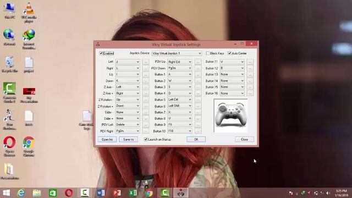Click the 'POV Right' label
Image resolution: width=352 pixels, height=198 pixels.
pos(107,131)
